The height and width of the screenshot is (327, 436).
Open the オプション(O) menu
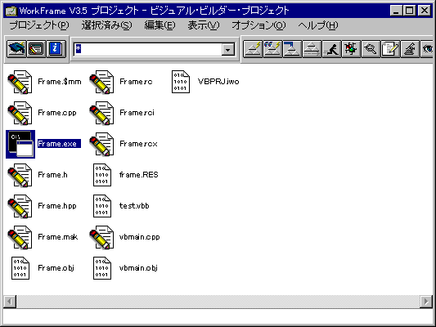(258, 25)
